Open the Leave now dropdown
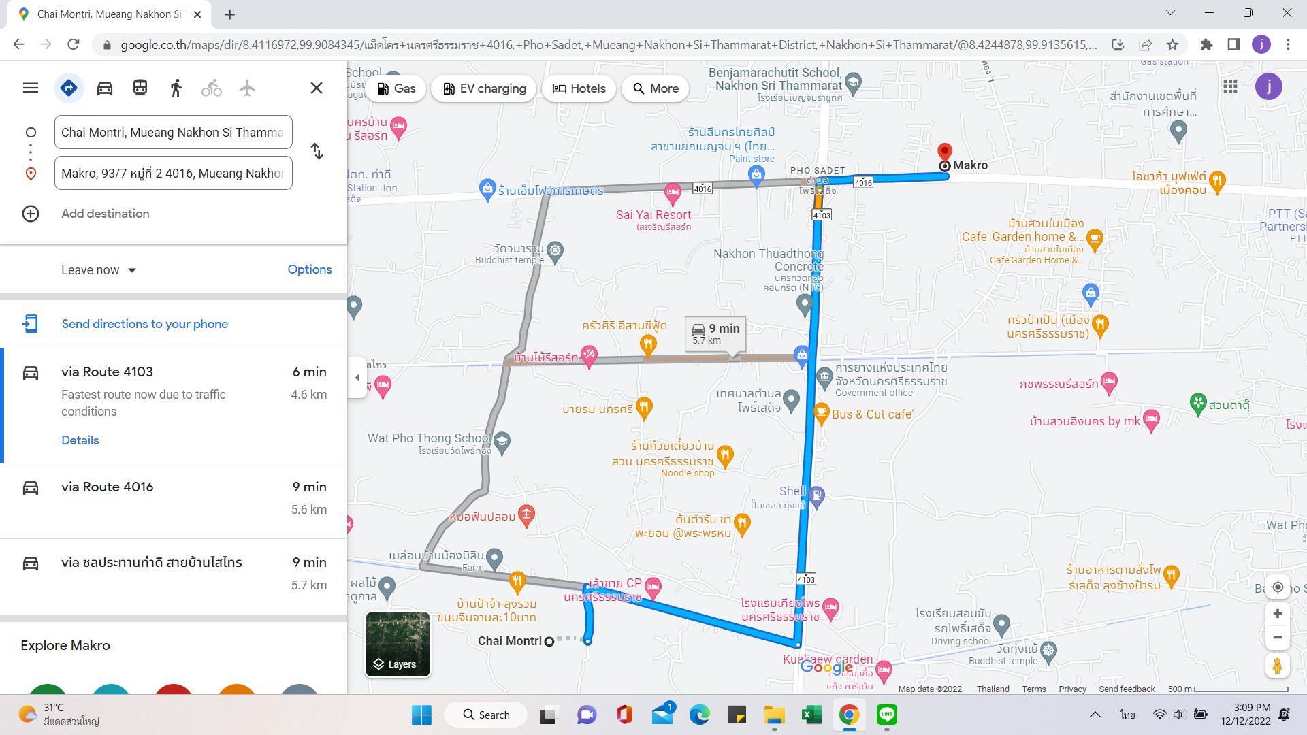1307x735 pixels. coord(99,270)
